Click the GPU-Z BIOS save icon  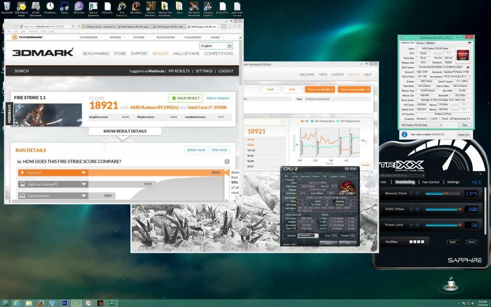pos(468,67)
